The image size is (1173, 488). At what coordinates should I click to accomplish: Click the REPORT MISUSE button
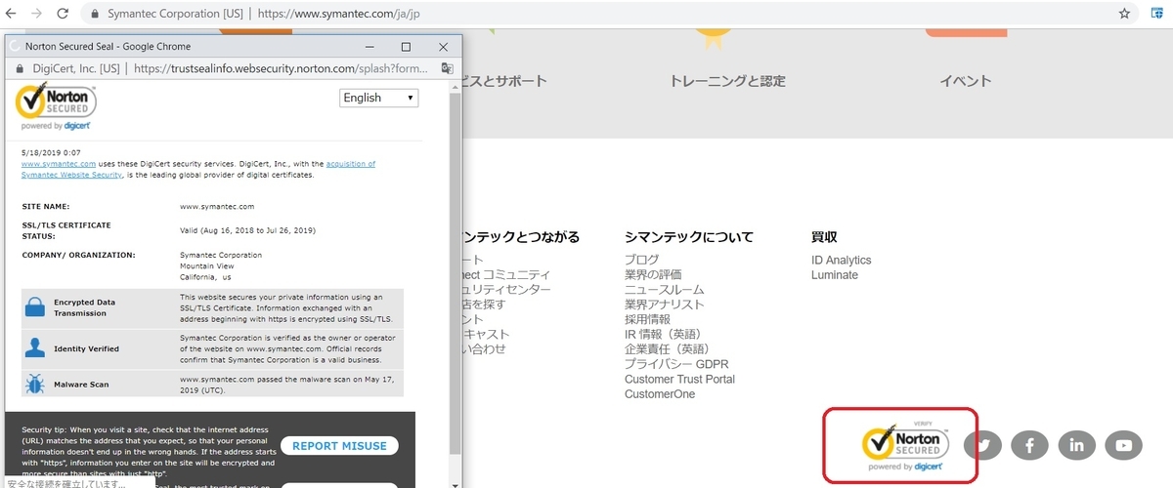[x=339, y=446]
